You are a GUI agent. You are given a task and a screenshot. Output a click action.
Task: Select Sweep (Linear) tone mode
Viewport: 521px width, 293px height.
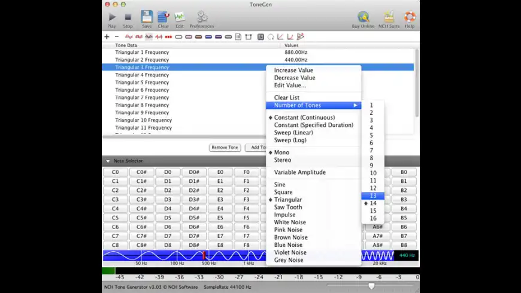pos(293,133)
